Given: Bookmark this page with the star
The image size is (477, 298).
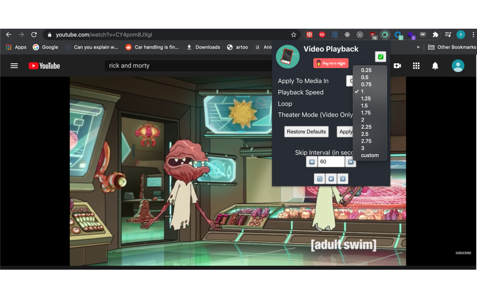Looking at the screenshot, I should 294,35.
